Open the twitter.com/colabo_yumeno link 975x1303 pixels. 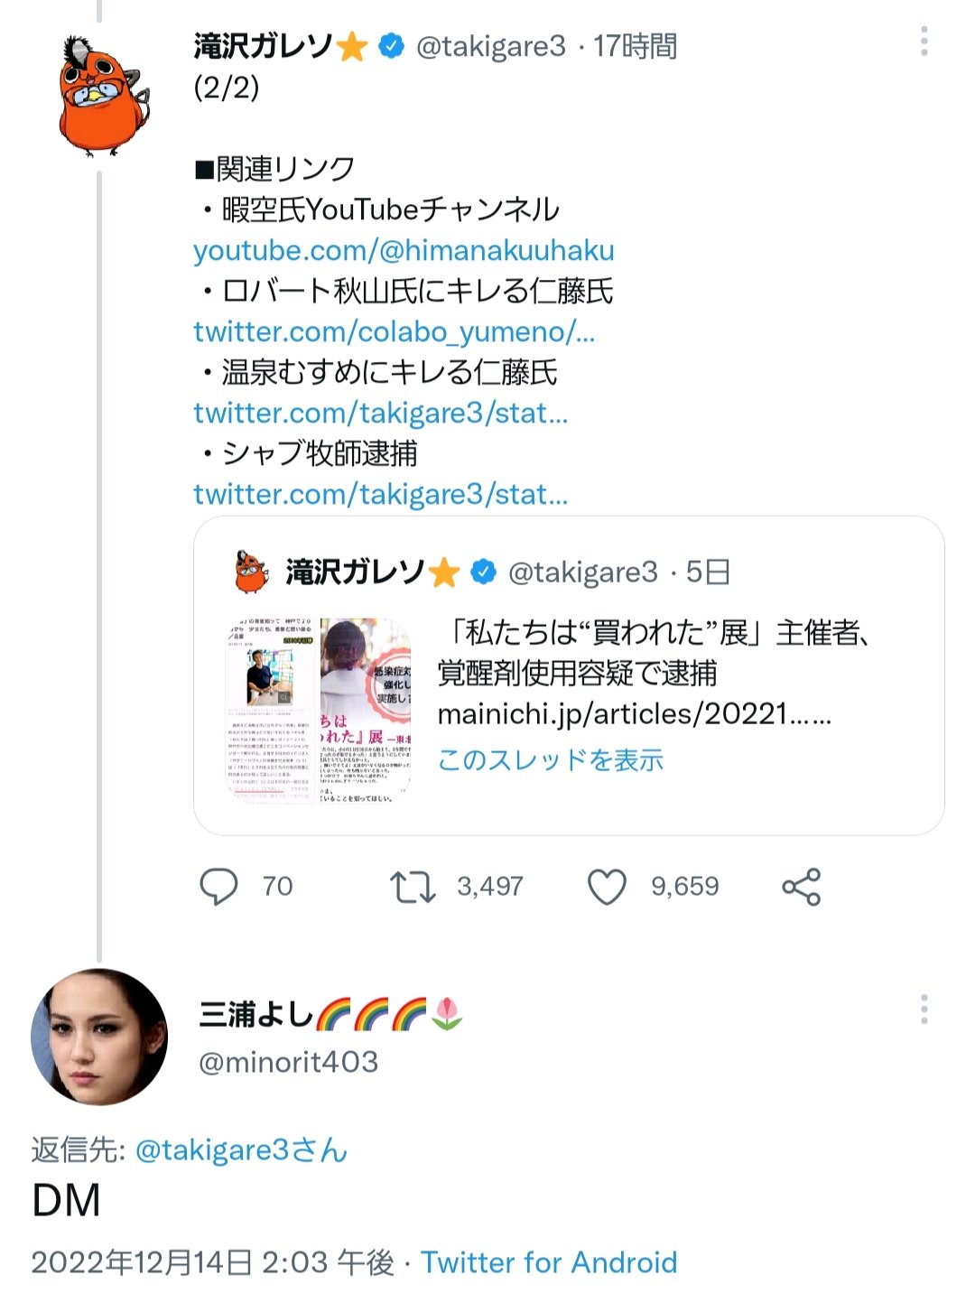point(394,331)
